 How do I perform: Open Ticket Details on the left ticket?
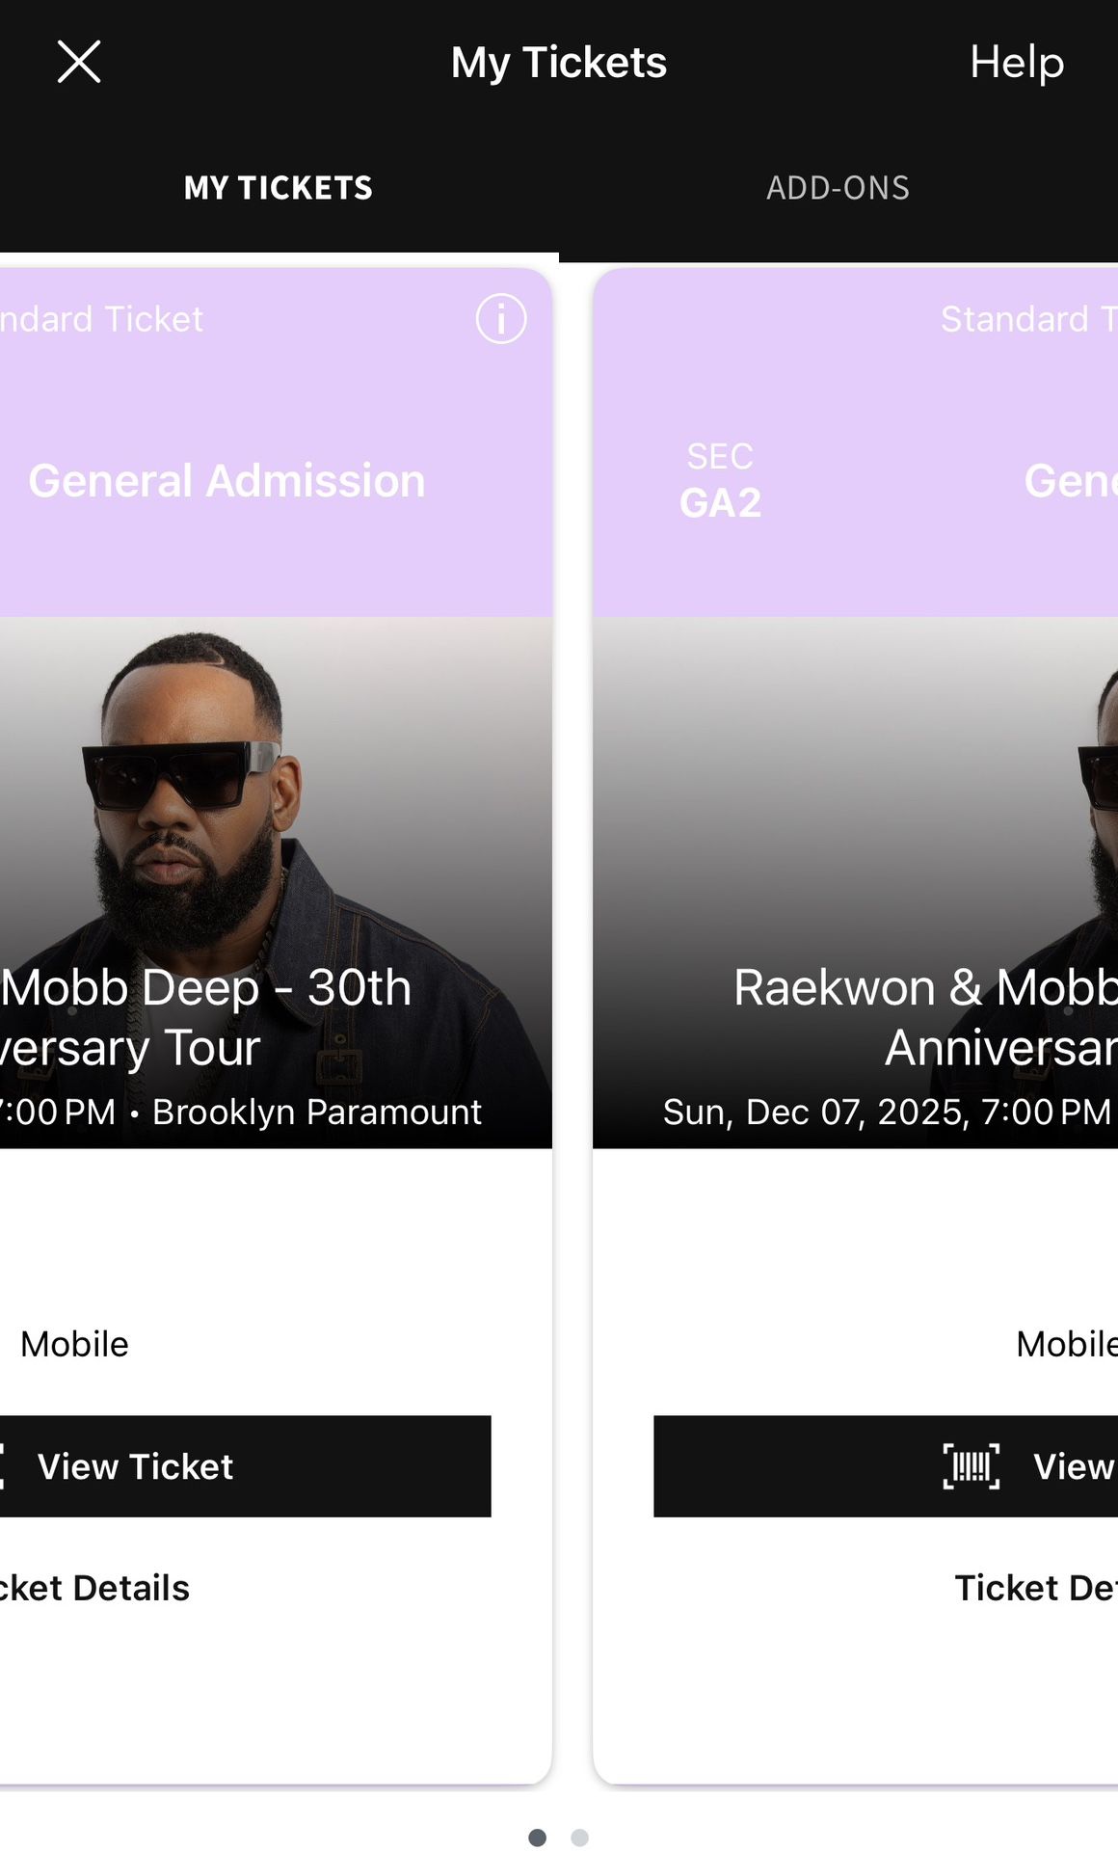[93, 1587]
